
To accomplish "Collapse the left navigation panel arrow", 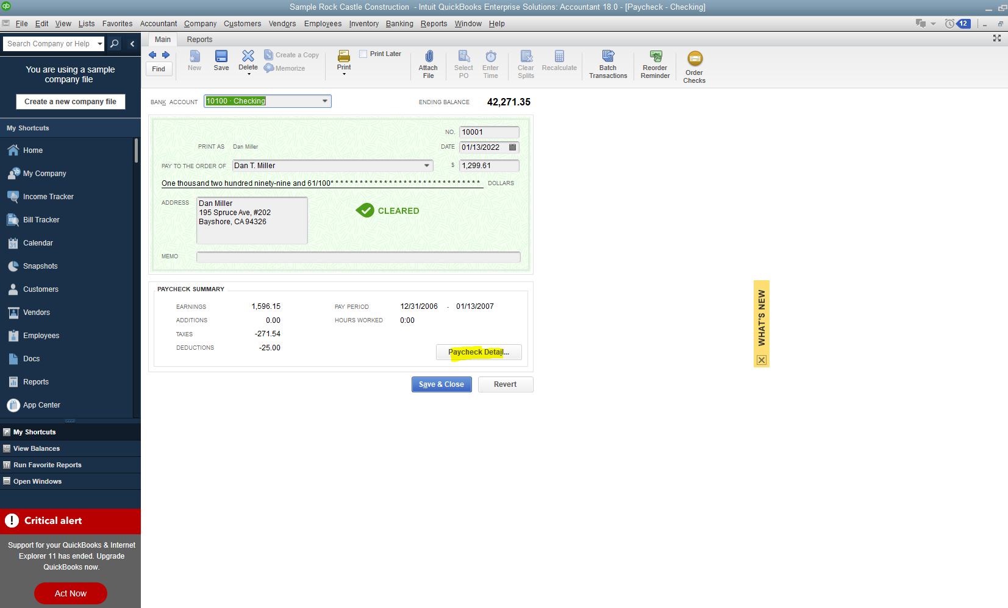I will tap(132, 43).
